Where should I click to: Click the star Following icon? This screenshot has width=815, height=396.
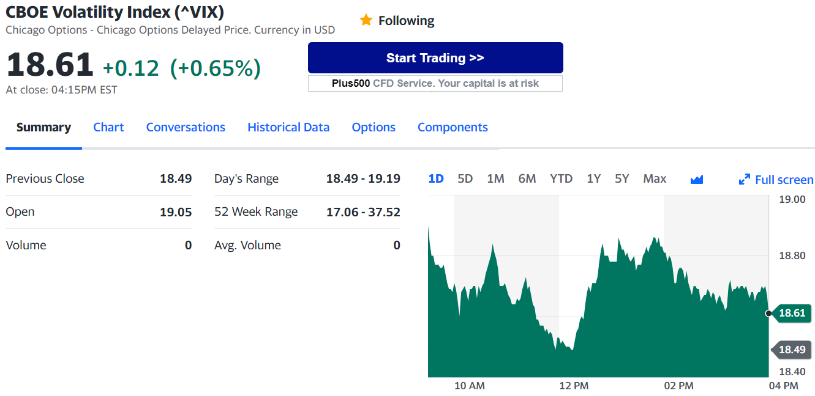point(366,20)
